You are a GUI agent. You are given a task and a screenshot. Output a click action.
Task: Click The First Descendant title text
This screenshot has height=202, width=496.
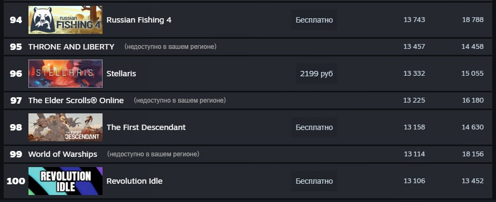pos(146,127)
